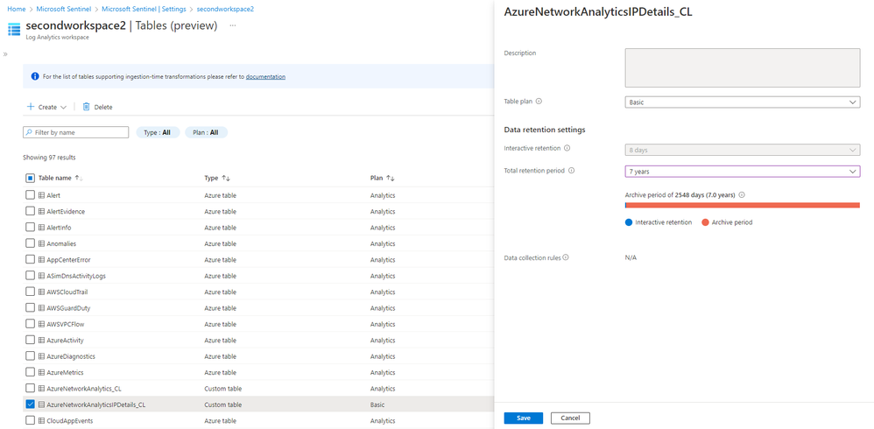Check the Alert table checkbox
Screen dimensions: 874x429
[x=30, y=195]
